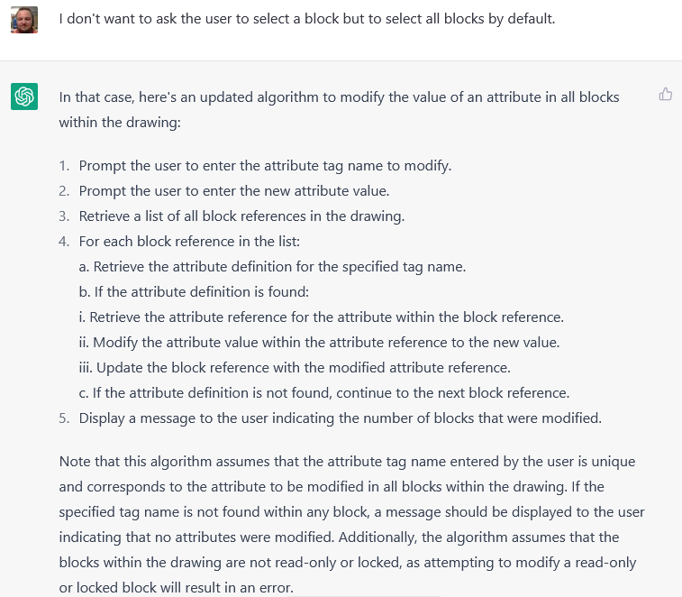Click the user's profile photo avatar
The height and width of the screenshot is (597, 682).
tap(24, 20)
